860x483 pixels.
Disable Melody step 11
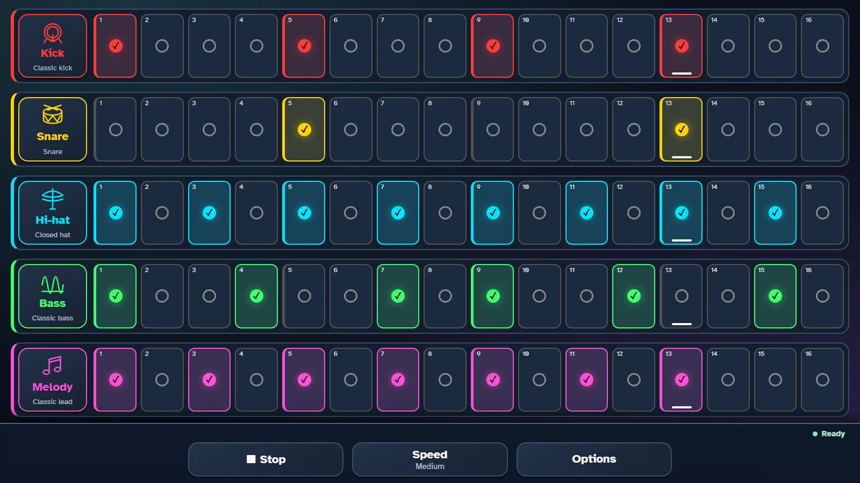(586, 380)
